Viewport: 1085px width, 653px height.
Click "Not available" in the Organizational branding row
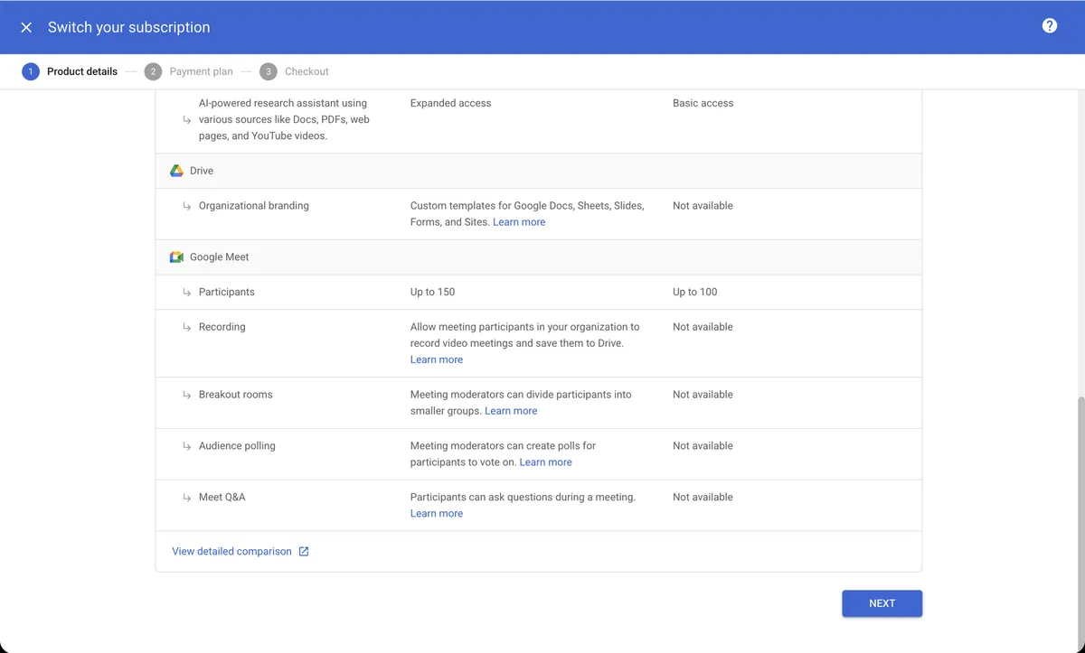[x=703, y=206]
